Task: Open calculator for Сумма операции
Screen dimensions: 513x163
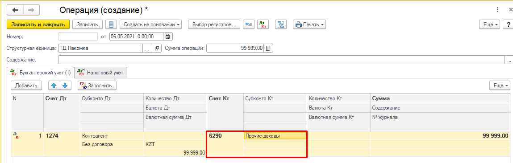Action: tap(268, 48)
